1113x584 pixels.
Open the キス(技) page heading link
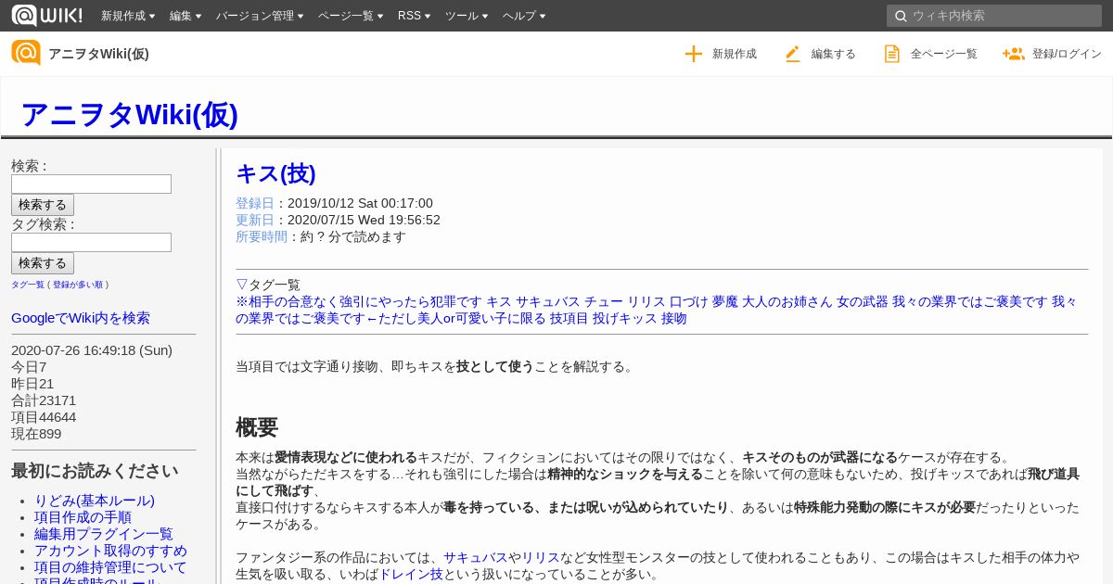pos(275,173)
